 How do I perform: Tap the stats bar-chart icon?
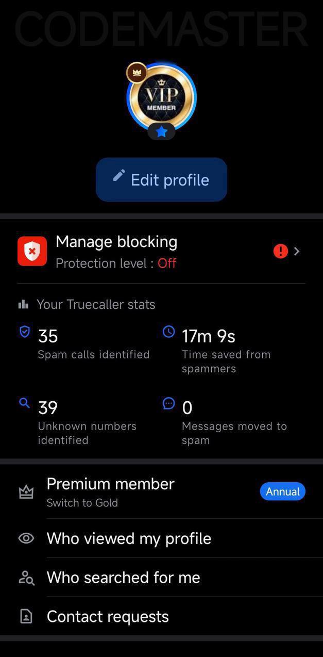[23, 304]
